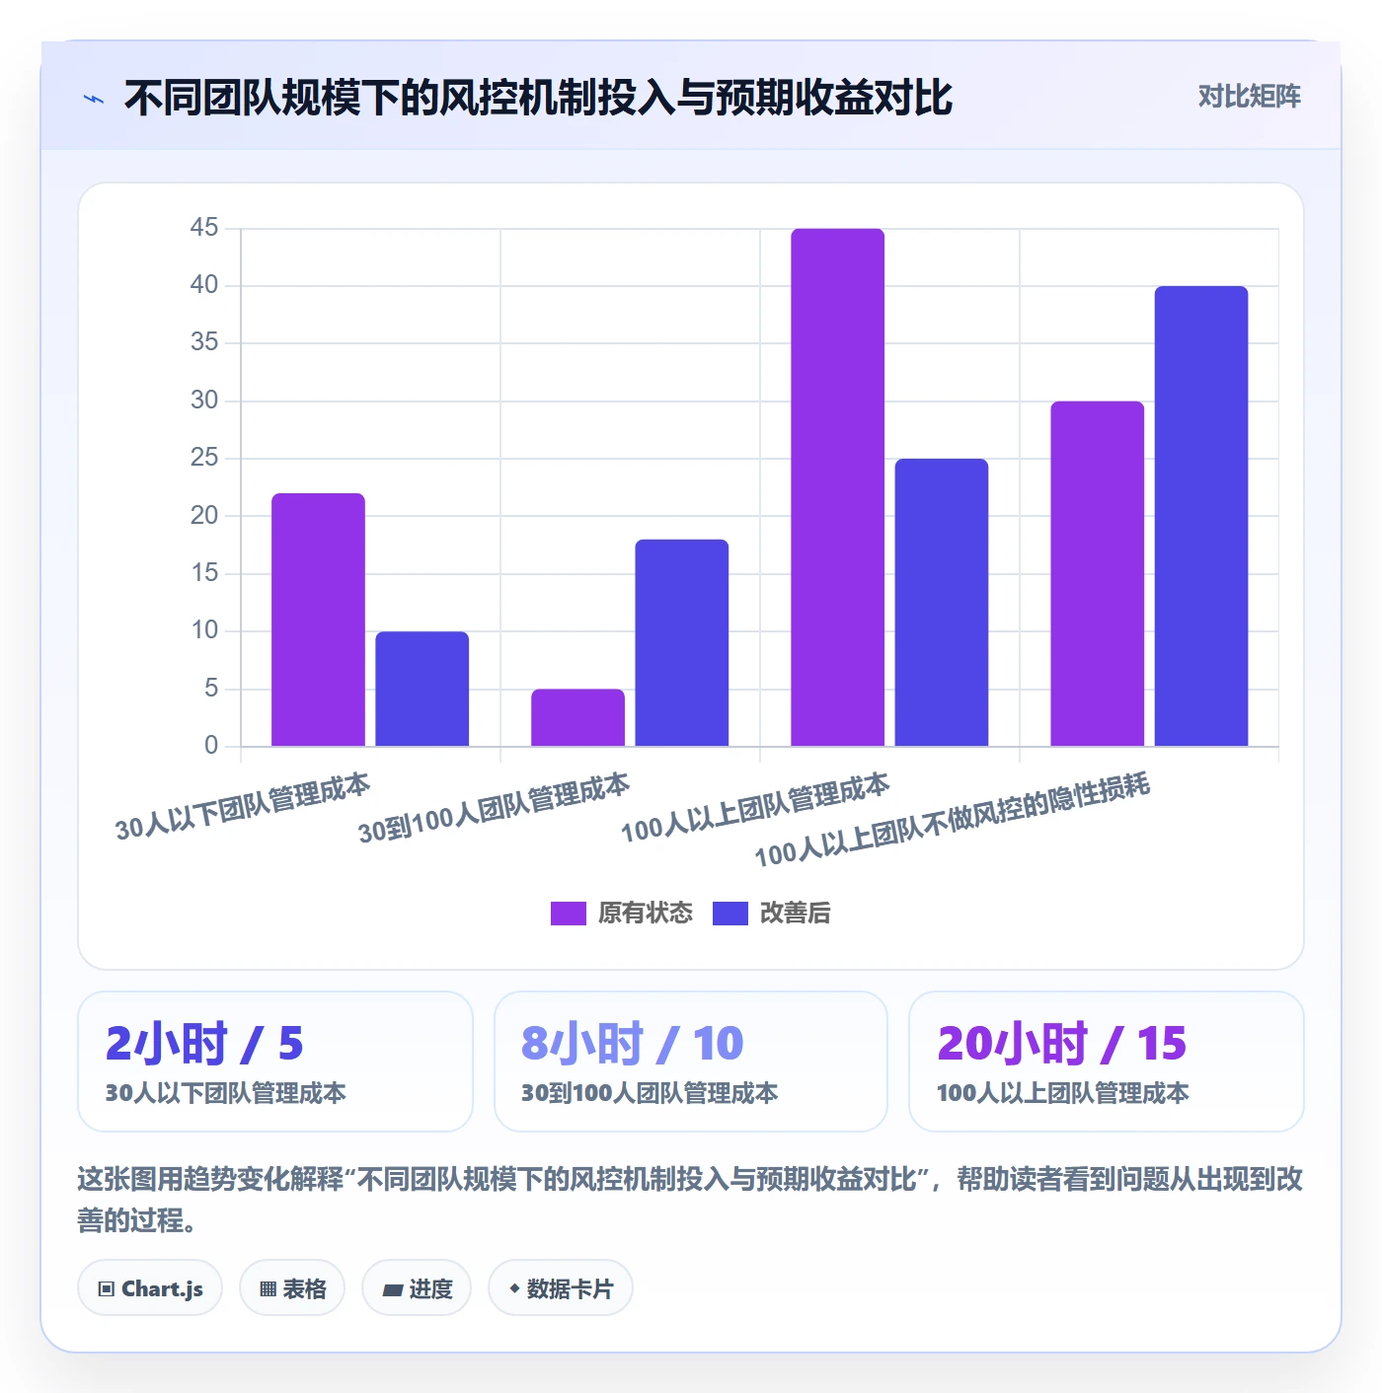
Task: Click the 数据卡片 tag chip
Action: point(561,1288)
